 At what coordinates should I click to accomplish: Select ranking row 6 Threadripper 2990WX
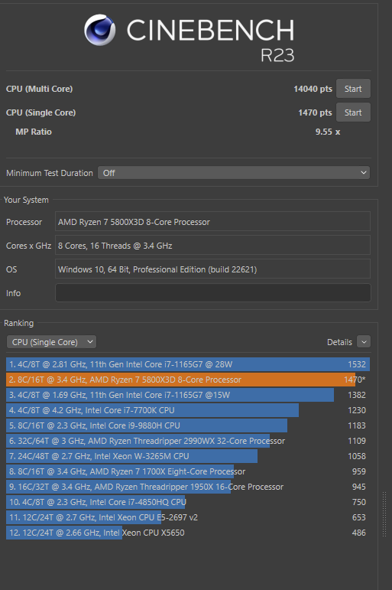tap(188, 441)
